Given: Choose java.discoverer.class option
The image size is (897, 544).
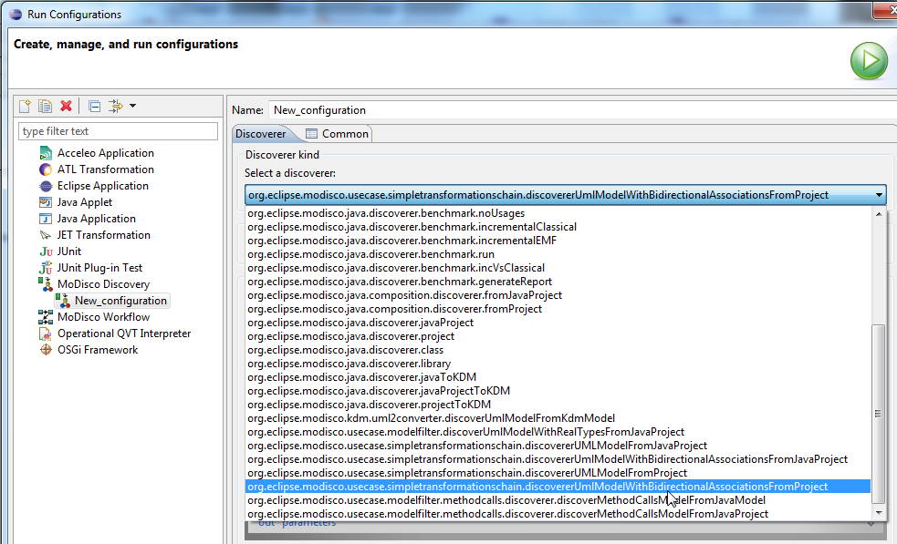Looking at the screenshot, I should click(x=558, y=350).
